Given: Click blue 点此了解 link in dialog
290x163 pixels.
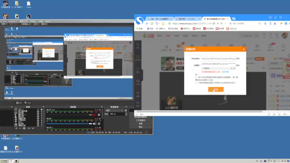Looking at the screenshot, I should pos(225,72).
